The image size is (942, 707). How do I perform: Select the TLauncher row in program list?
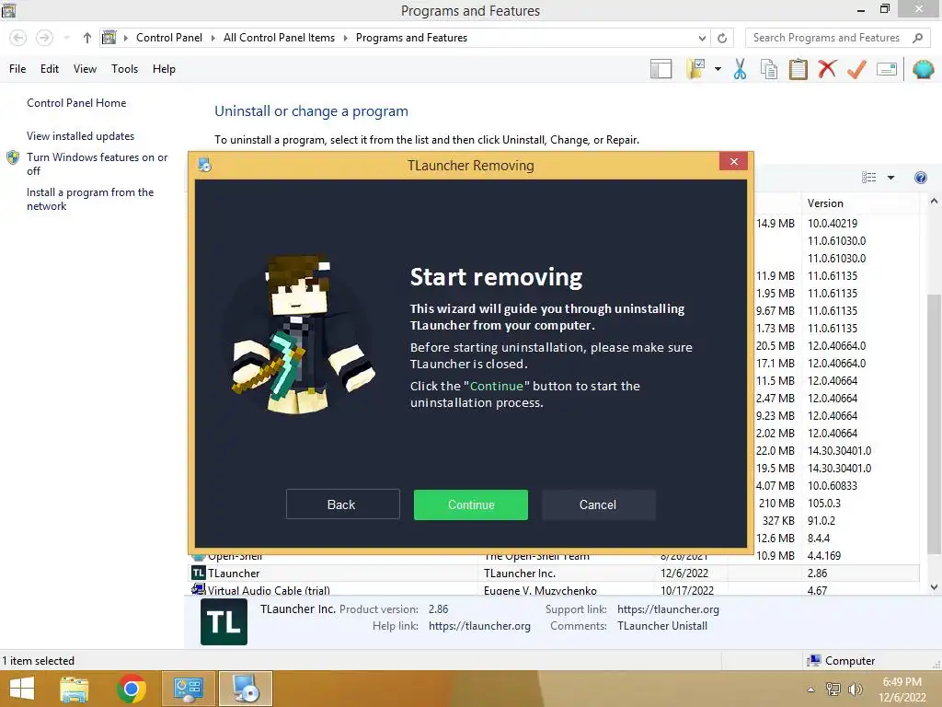(553, 574)
